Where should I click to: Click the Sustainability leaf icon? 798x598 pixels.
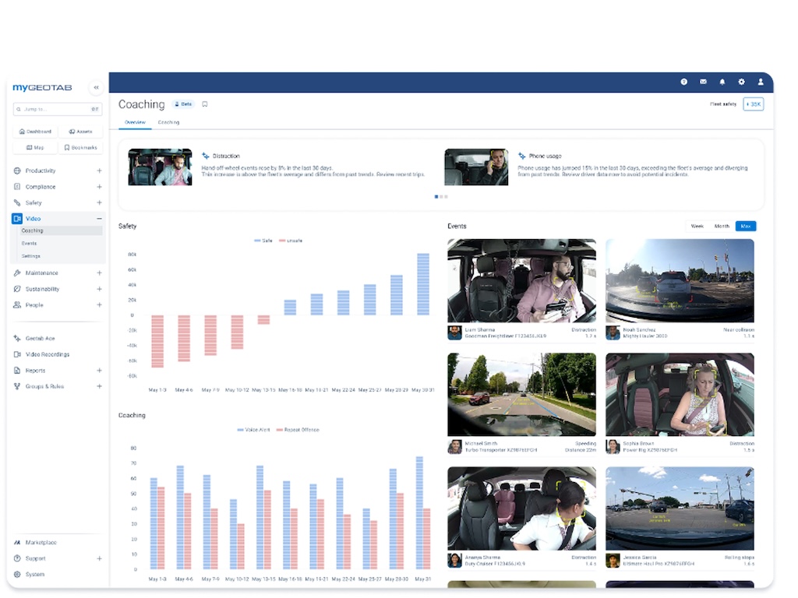click(17, 289)
